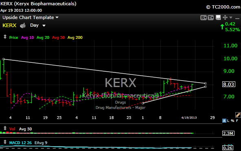Click the 10.00 price scale label
241x151 pixels.
click(x=230, y=58)
